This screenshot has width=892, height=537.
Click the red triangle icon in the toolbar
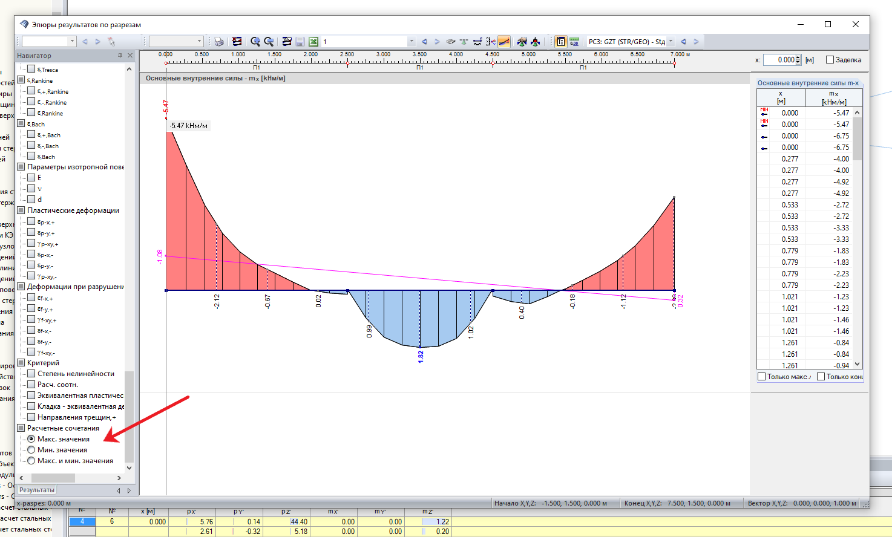(x=536, y=42)
